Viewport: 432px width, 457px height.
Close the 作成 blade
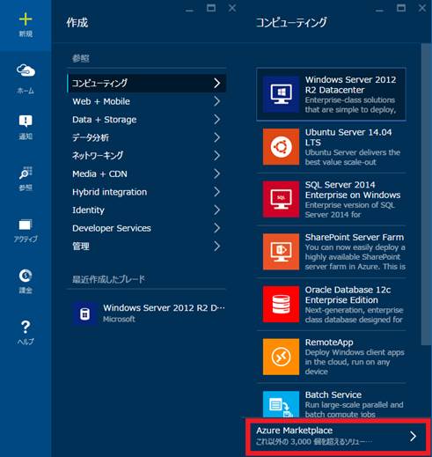[232, 8]
